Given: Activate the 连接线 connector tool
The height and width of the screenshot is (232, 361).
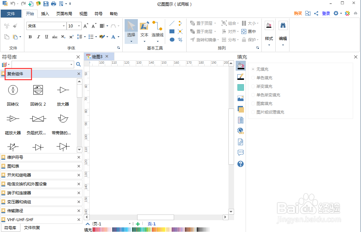Looking at the screenshot, I should click(158, 31).
